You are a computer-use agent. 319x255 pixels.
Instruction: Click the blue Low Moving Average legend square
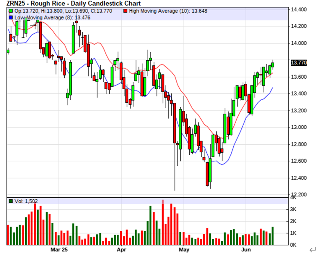pos(10,17)
